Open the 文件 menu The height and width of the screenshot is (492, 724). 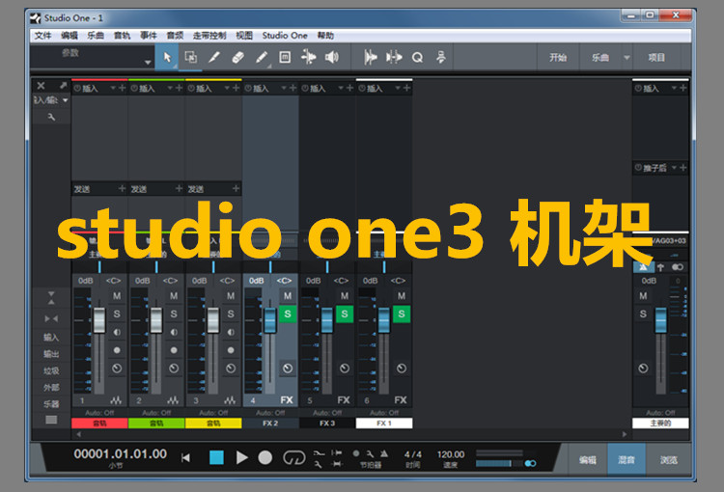[x=42, y=36]
